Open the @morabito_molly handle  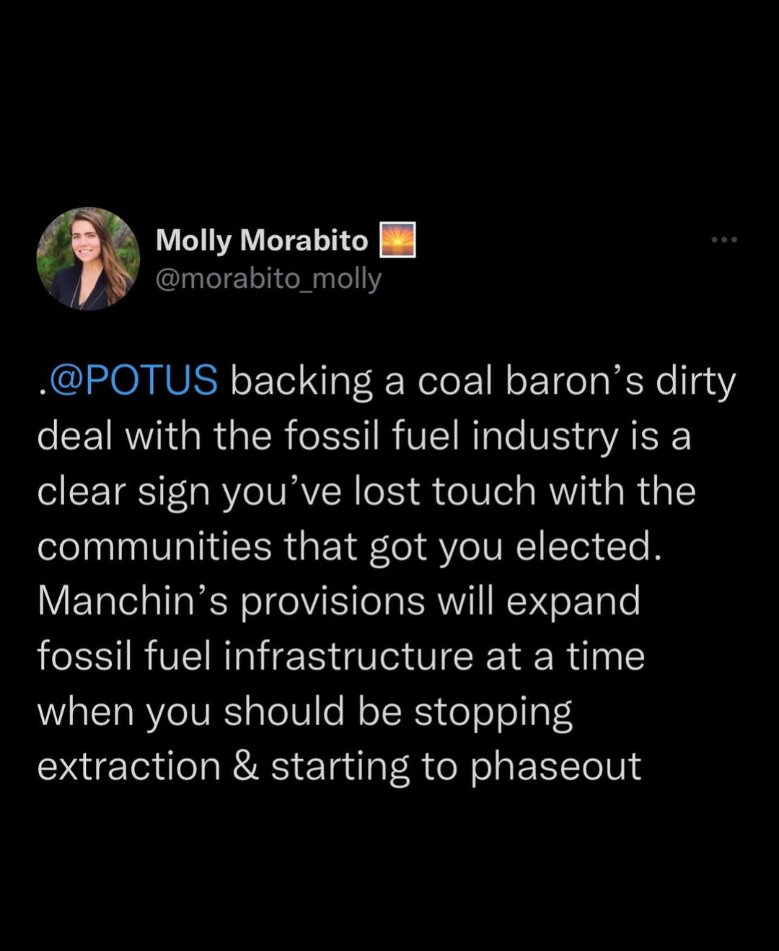click(x=268, y=279)
